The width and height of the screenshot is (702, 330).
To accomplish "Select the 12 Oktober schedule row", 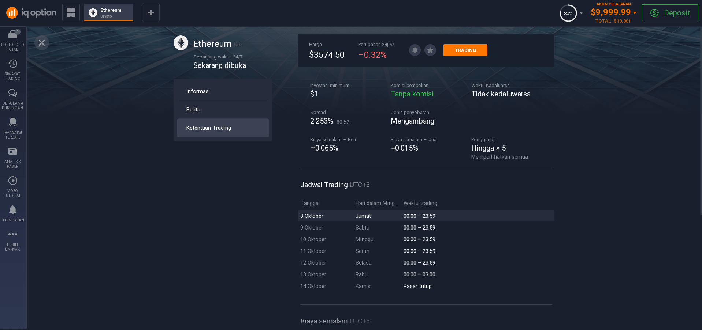I will [x=426, y=263].
